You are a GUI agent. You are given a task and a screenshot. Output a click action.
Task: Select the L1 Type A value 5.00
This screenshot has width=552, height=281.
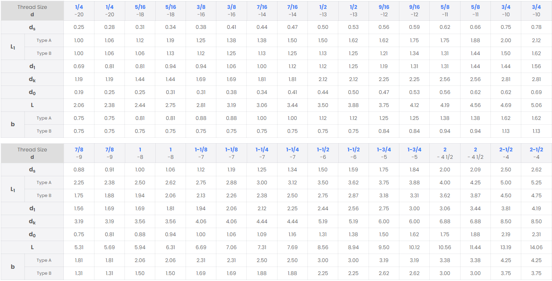pyautogui.click(x=506, y=183)
